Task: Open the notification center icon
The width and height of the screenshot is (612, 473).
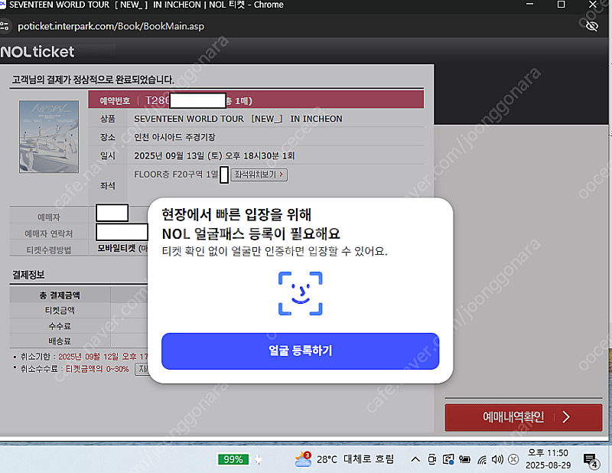Action: coord(590,460)
